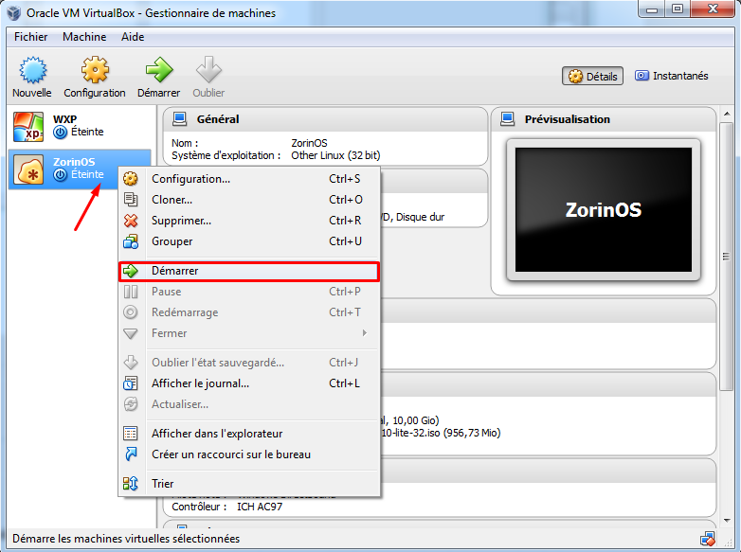Open the Fichier menu
The image size is (741, 552).
coord(30,37)
